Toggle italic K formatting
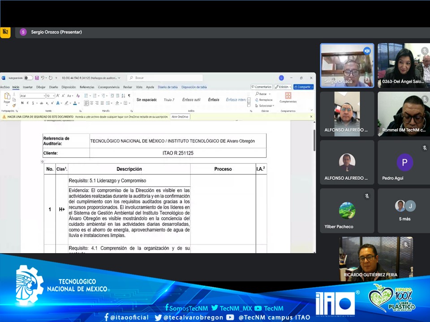Viewport: 430px width, 322px height. 28,103
